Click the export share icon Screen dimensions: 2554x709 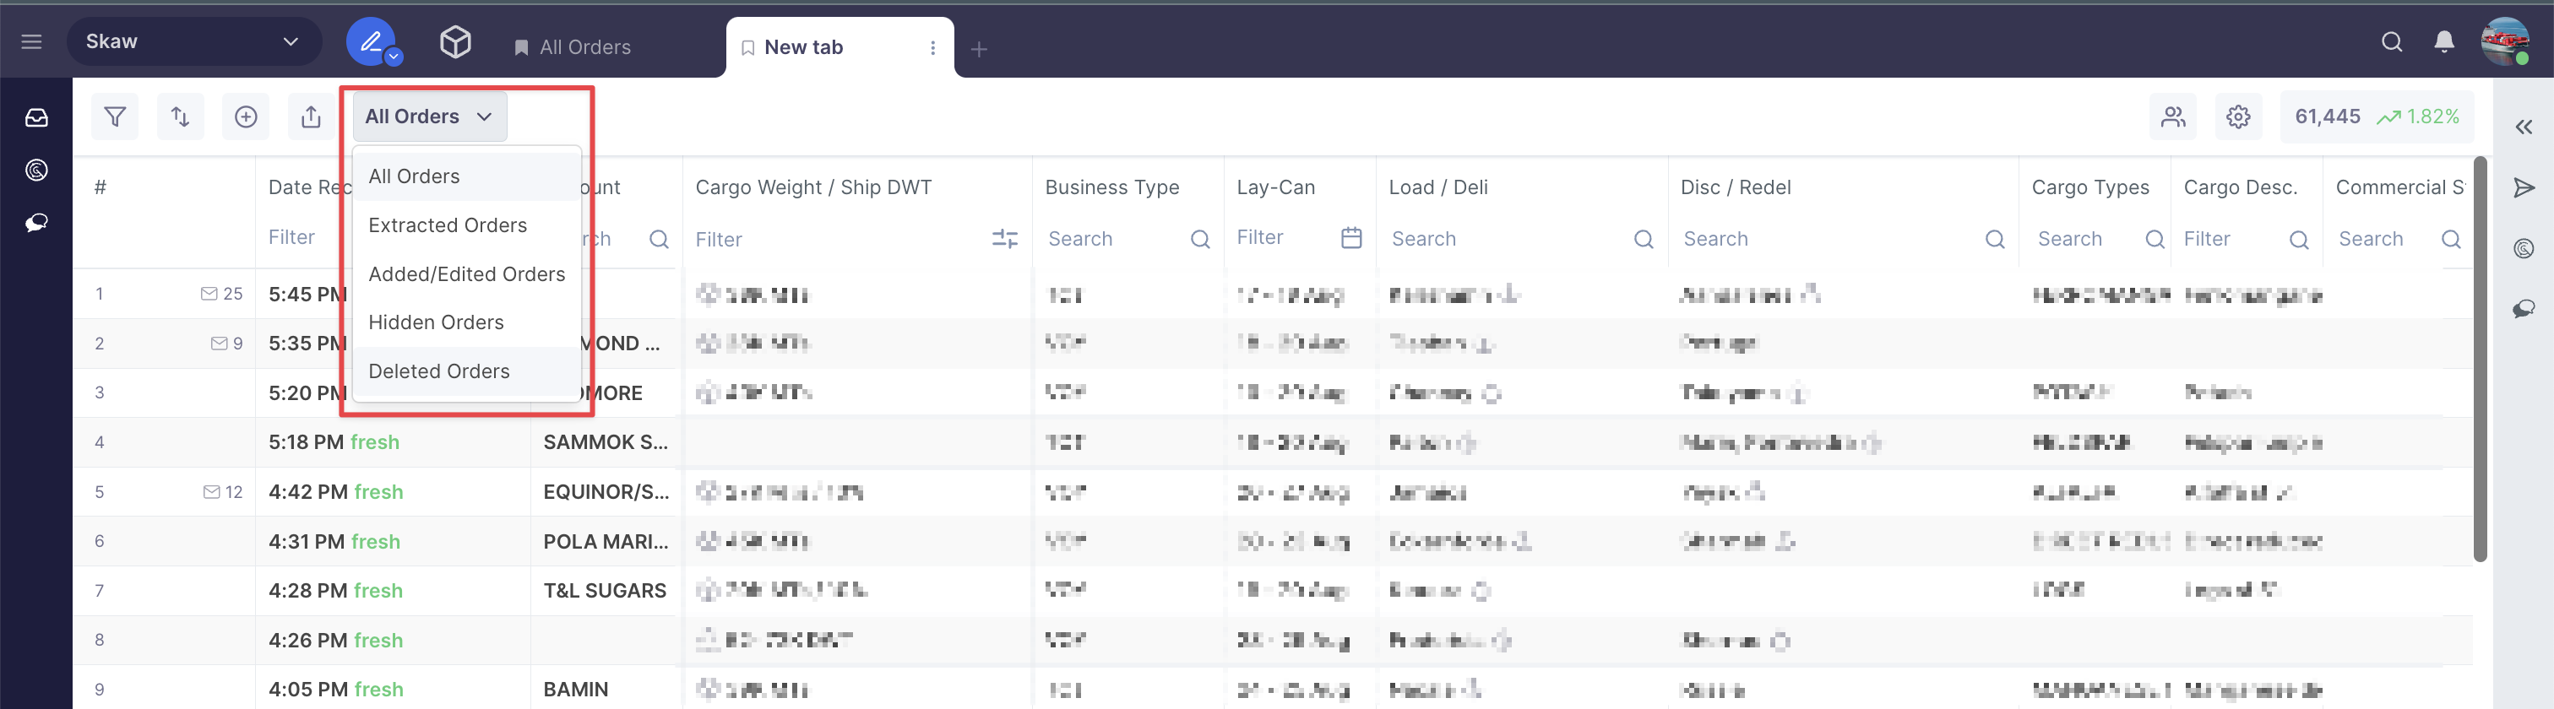tap(312, 116)
